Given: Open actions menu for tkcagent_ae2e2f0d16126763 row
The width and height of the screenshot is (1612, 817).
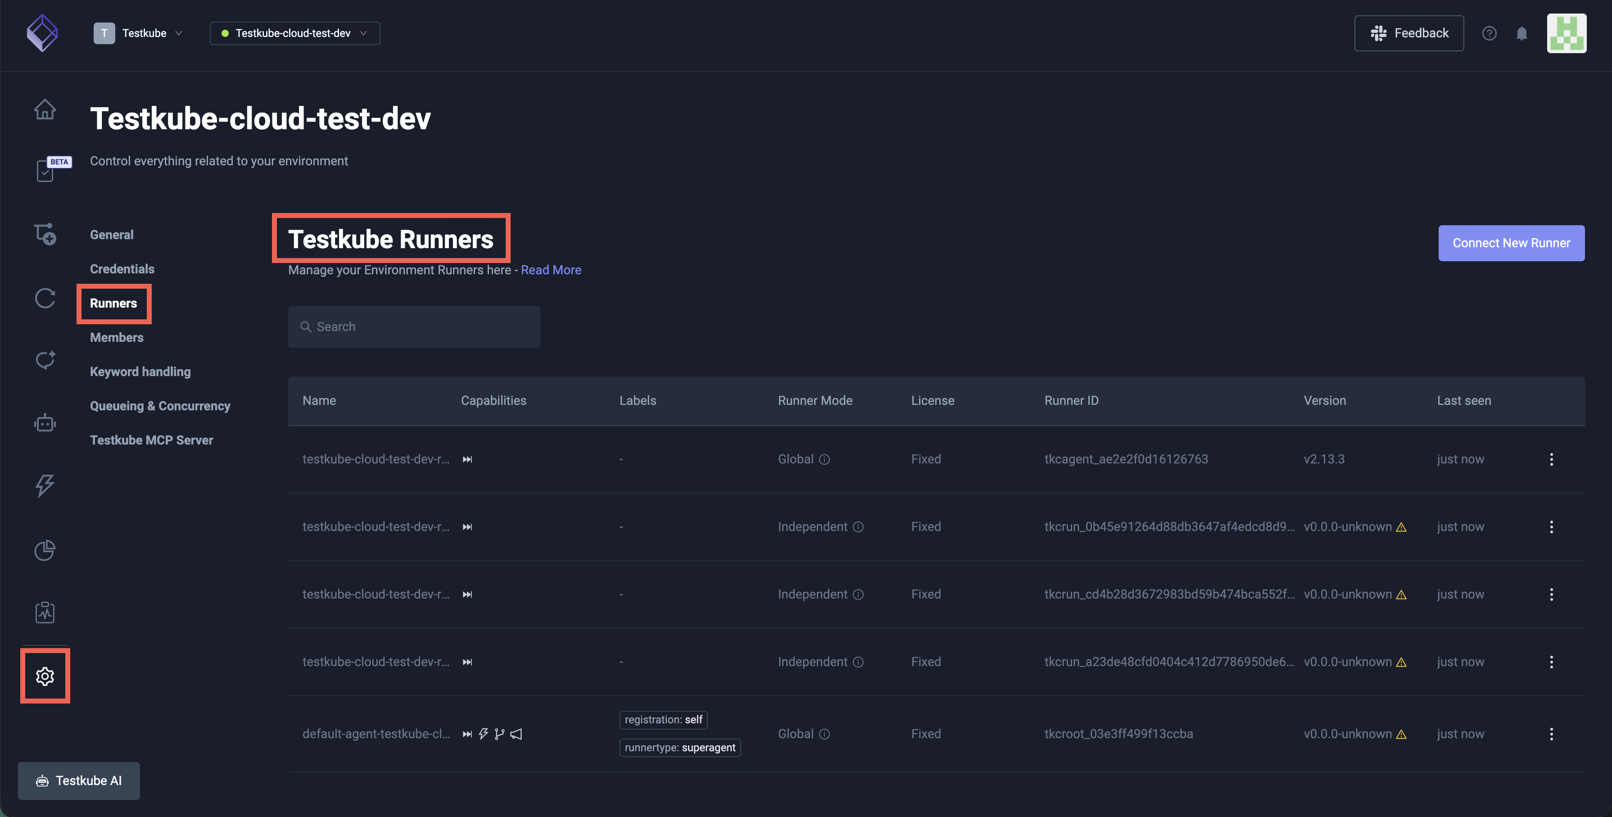Looking at the screenshot, I should pyautogui.click(x=1551, y=459).
